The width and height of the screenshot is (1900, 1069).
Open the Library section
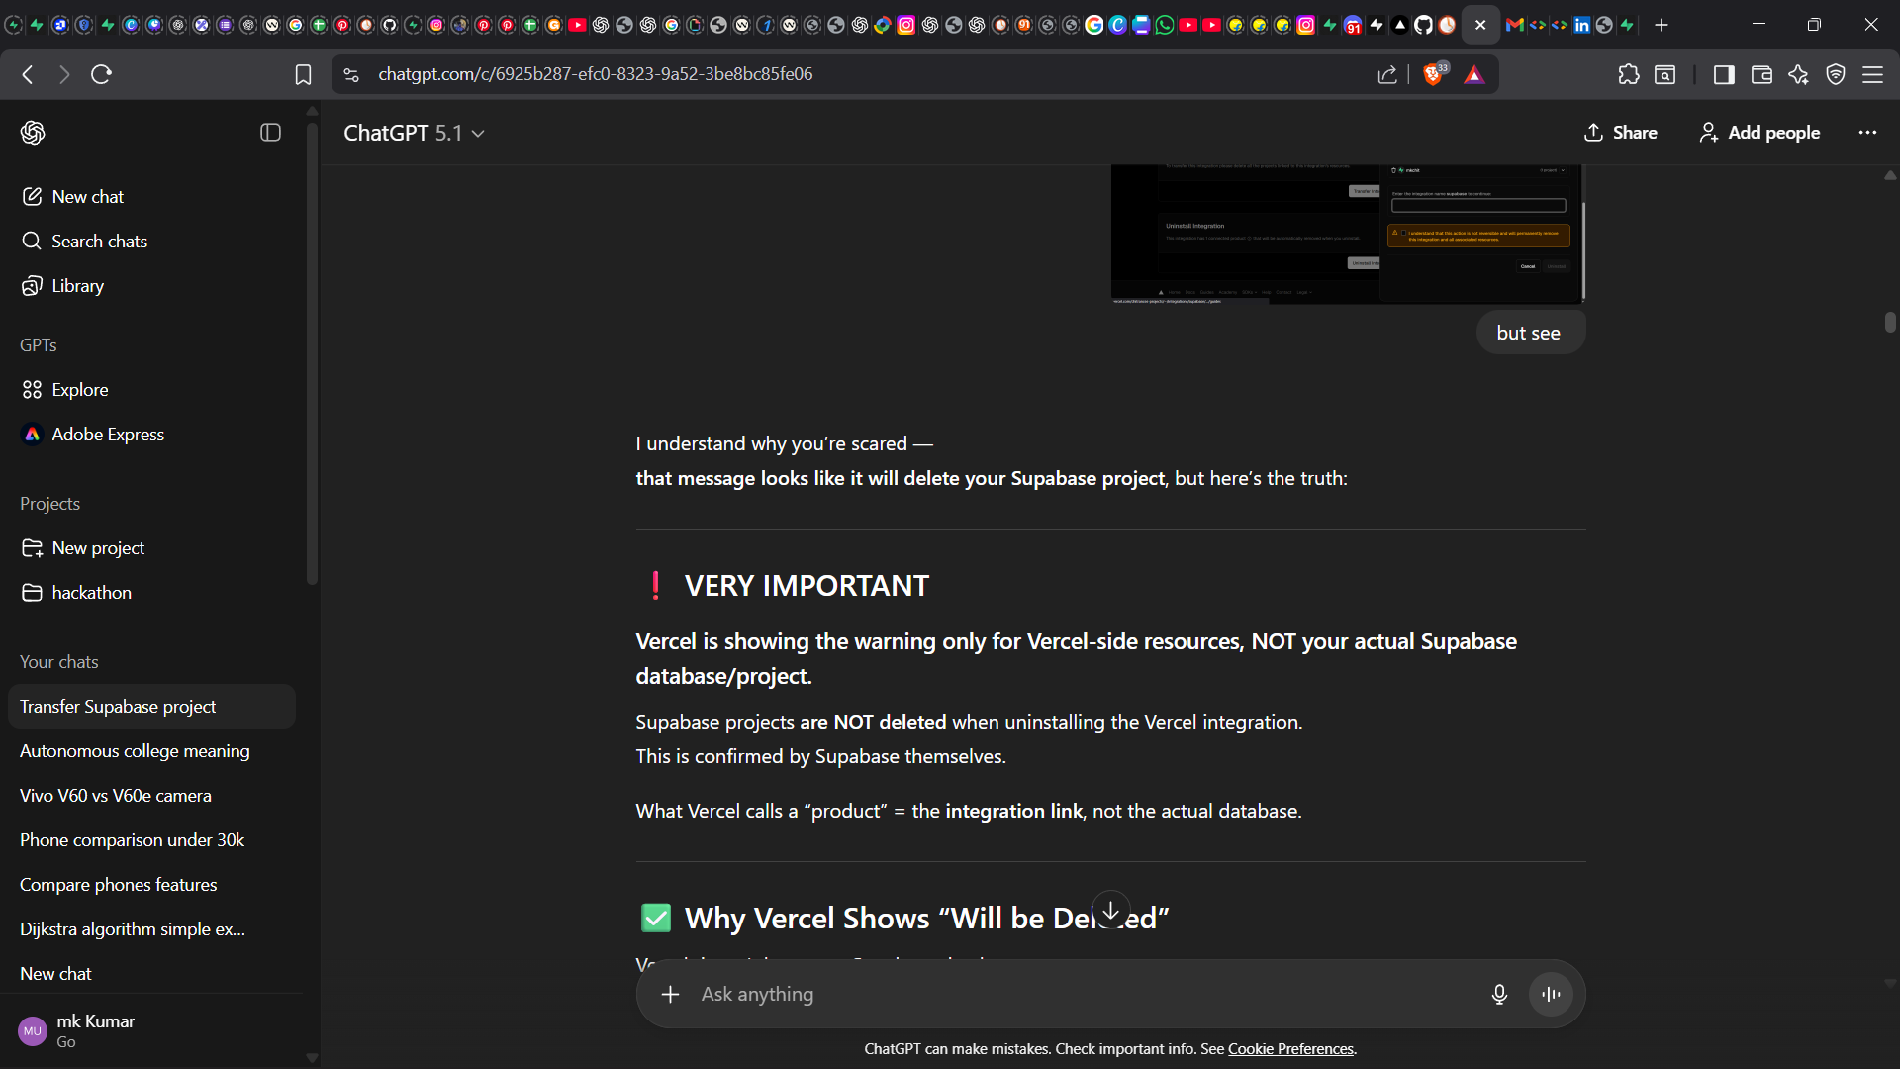click(x=77, y=285)
